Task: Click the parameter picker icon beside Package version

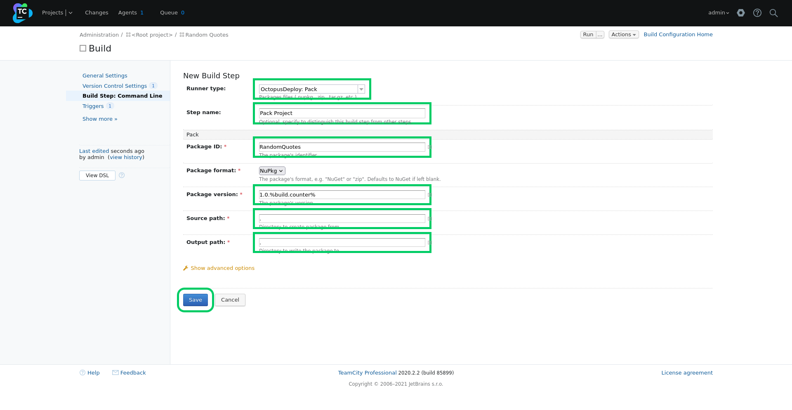Action: click(429, 195)
